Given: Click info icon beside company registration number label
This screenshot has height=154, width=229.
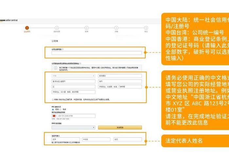Looking at the screenshot, I should pos(63,49).
